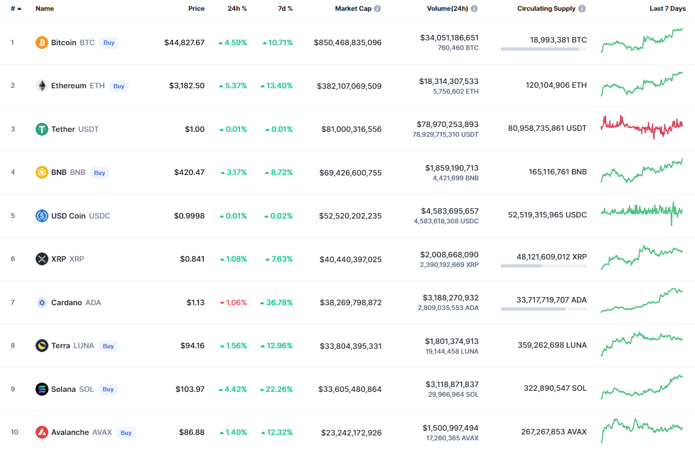Open Bitcoin 7-day sparkline chart
This screenshot has width=695, height=450.
[642, 40]
